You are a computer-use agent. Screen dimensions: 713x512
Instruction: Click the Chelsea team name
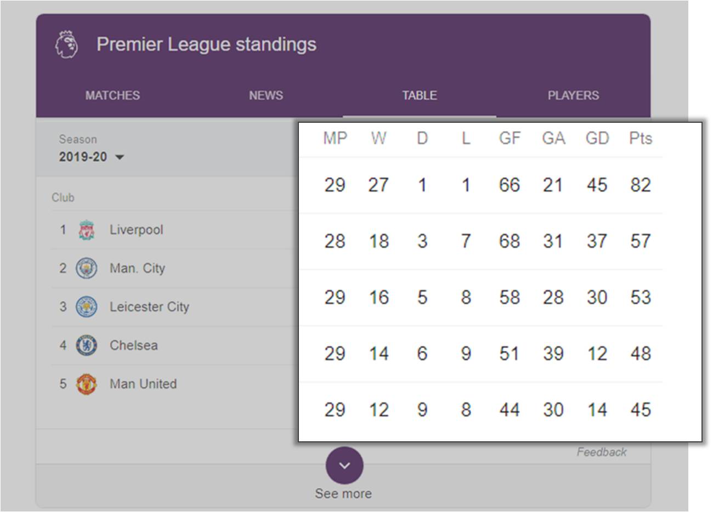pos(133,345)
